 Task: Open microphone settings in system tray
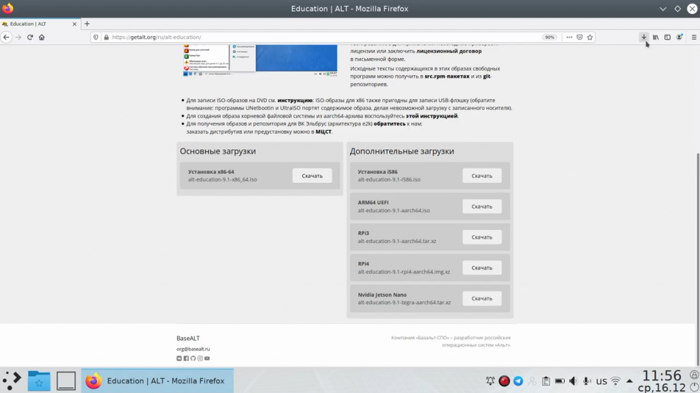coord(587,381)
